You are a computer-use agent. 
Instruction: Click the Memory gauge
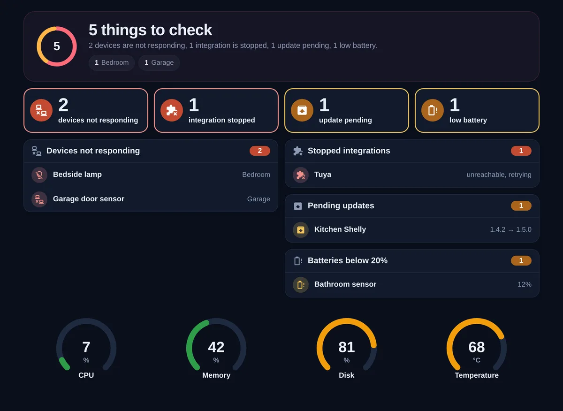216,348
